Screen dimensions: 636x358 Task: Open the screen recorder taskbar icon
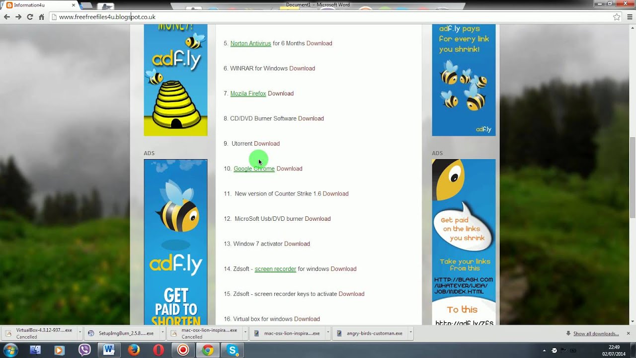(x=183, y=350)
